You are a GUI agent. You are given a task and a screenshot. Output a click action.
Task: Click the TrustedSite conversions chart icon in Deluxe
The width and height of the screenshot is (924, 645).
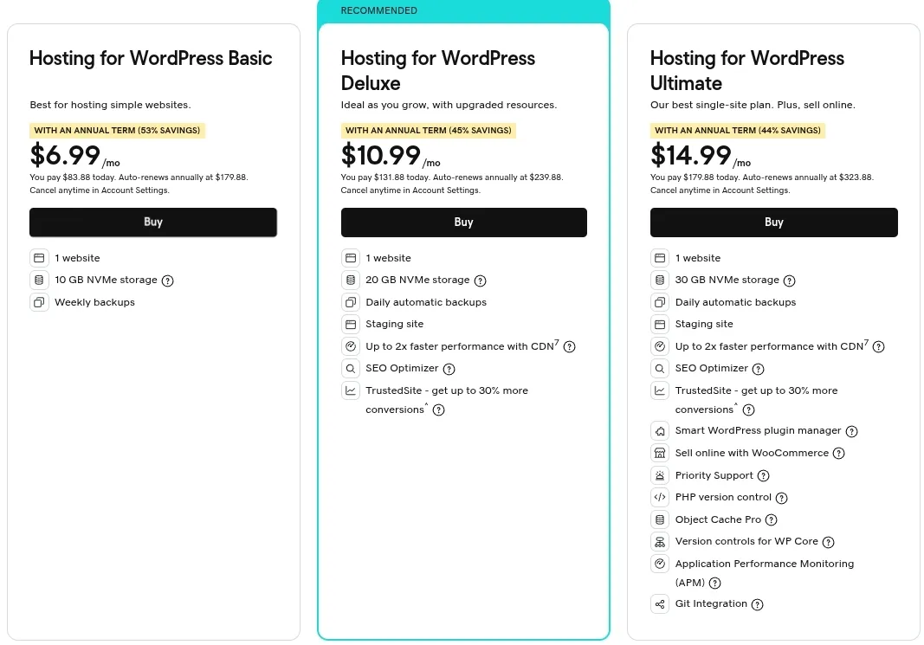[351, 390]
